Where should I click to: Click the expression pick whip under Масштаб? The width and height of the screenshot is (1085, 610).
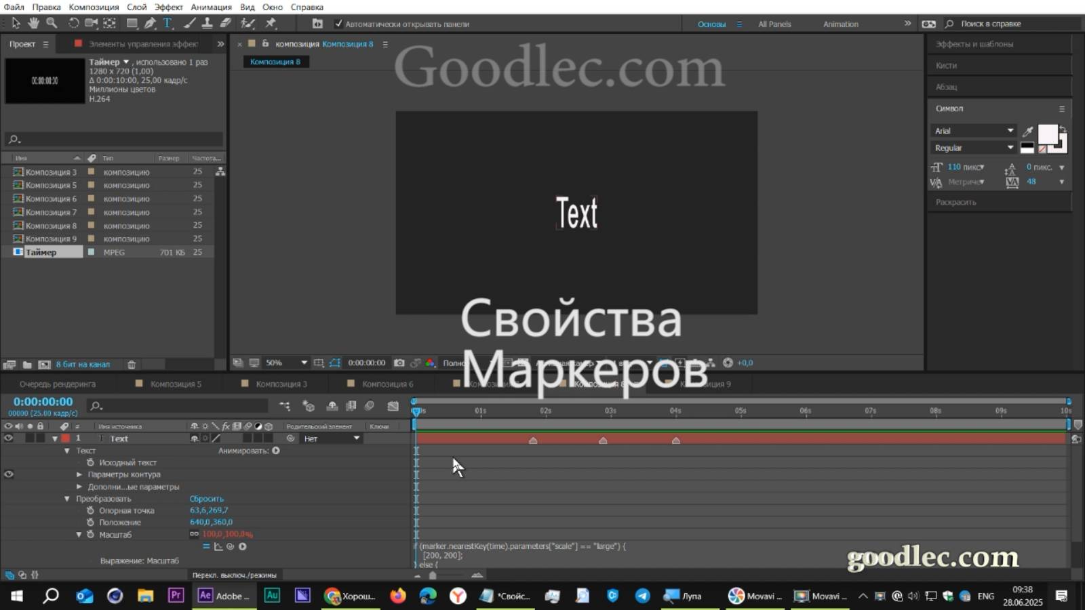pos(231,546)
